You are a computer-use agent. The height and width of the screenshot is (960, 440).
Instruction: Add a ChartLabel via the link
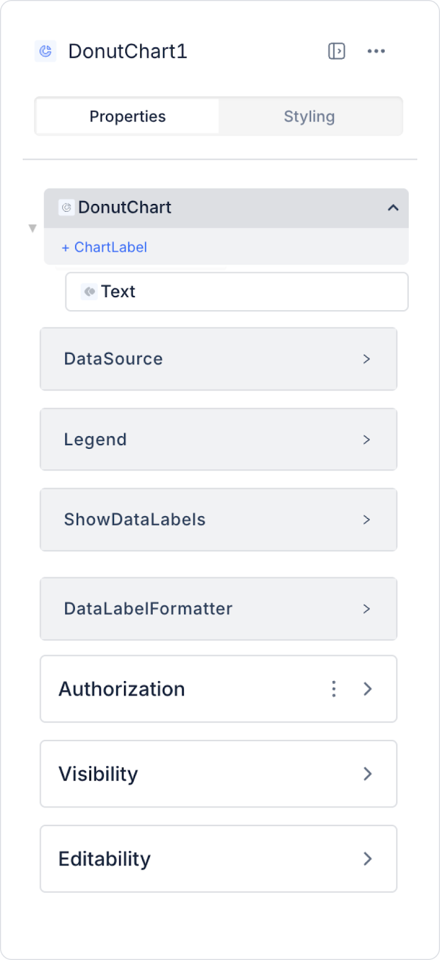104,247
